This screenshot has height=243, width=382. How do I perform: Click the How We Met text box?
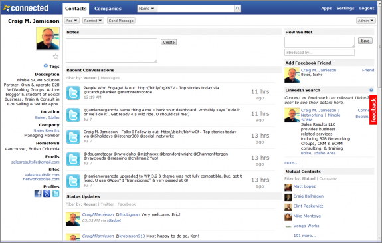pyautogui.click(x=320, y=42)
